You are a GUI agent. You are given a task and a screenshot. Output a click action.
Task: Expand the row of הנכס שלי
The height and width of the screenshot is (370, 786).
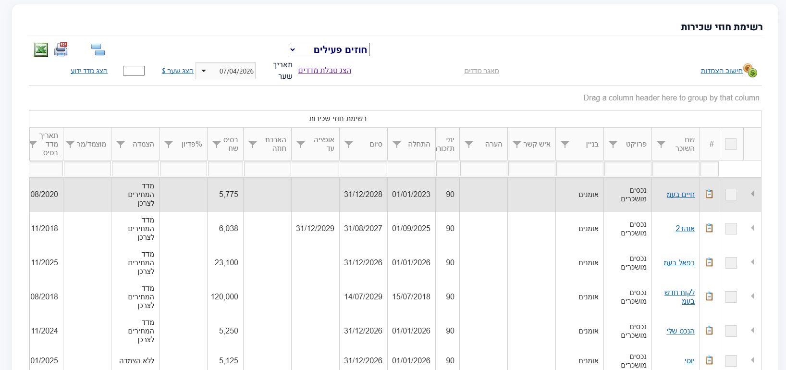[x=752, y=331]
